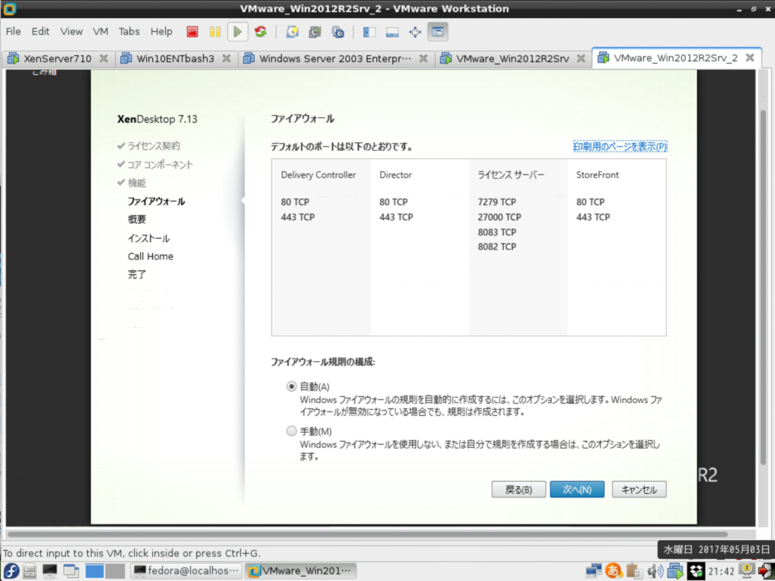Switch to the XenServer710 tab
This screenshot has height=581, width=775.
[58, 58]
